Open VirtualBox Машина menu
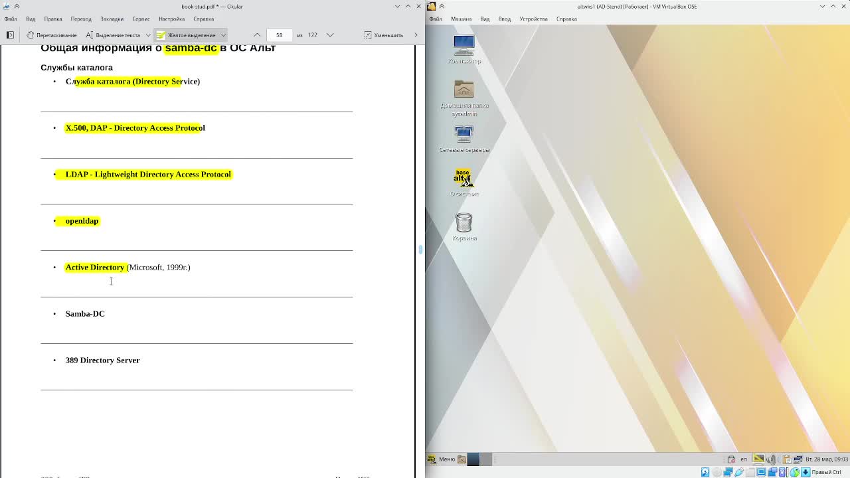 coord(461,19)
